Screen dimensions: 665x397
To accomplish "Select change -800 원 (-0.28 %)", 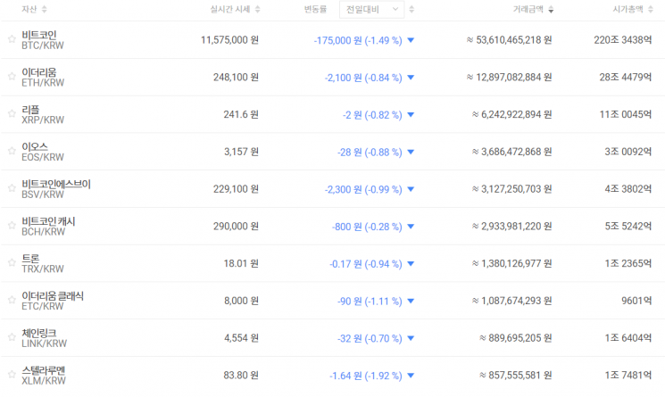I will (367, 227).
